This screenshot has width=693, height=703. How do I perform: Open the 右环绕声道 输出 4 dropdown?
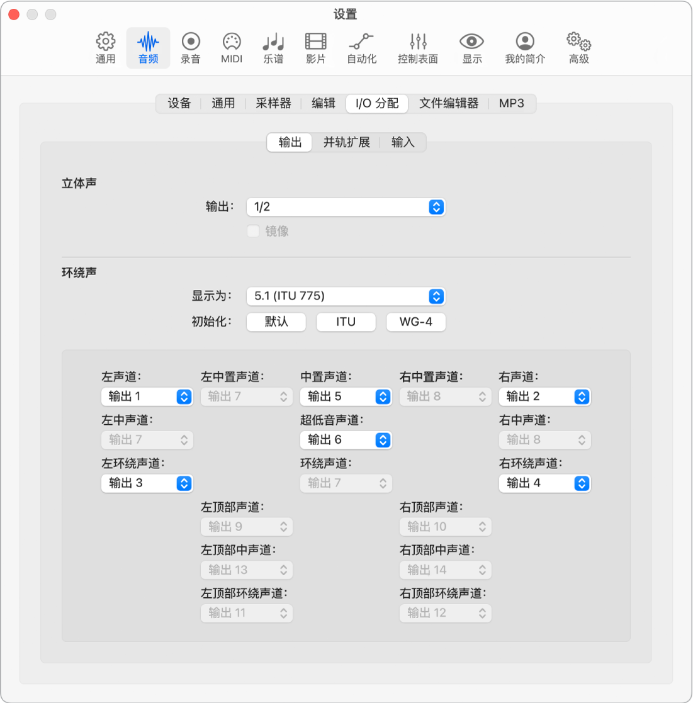click(x=544, y=483)
